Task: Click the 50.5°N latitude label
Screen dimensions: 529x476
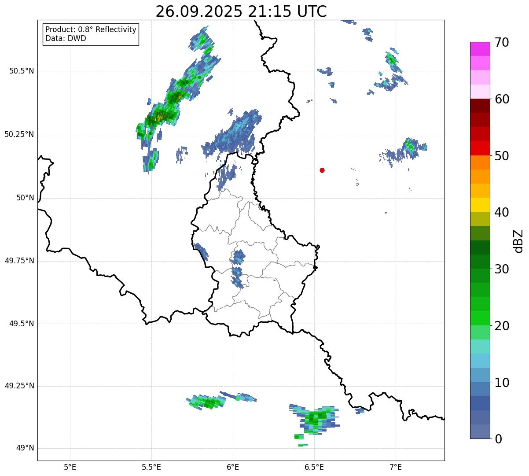Action: (22, 71)
